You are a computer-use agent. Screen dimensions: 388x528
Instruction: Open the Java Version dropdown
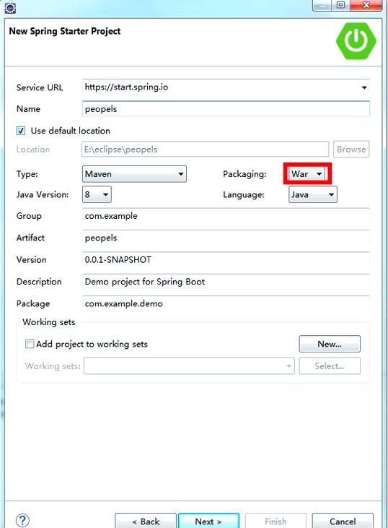click(97, 194)
